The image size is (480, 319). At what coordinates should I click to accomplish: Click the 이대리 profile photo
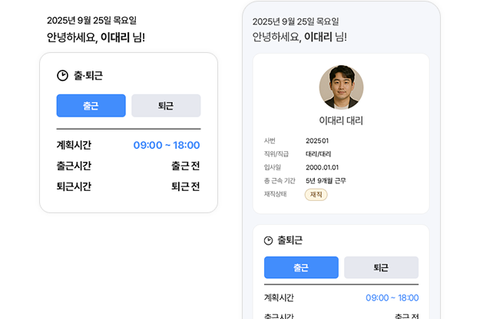(341, 87)
